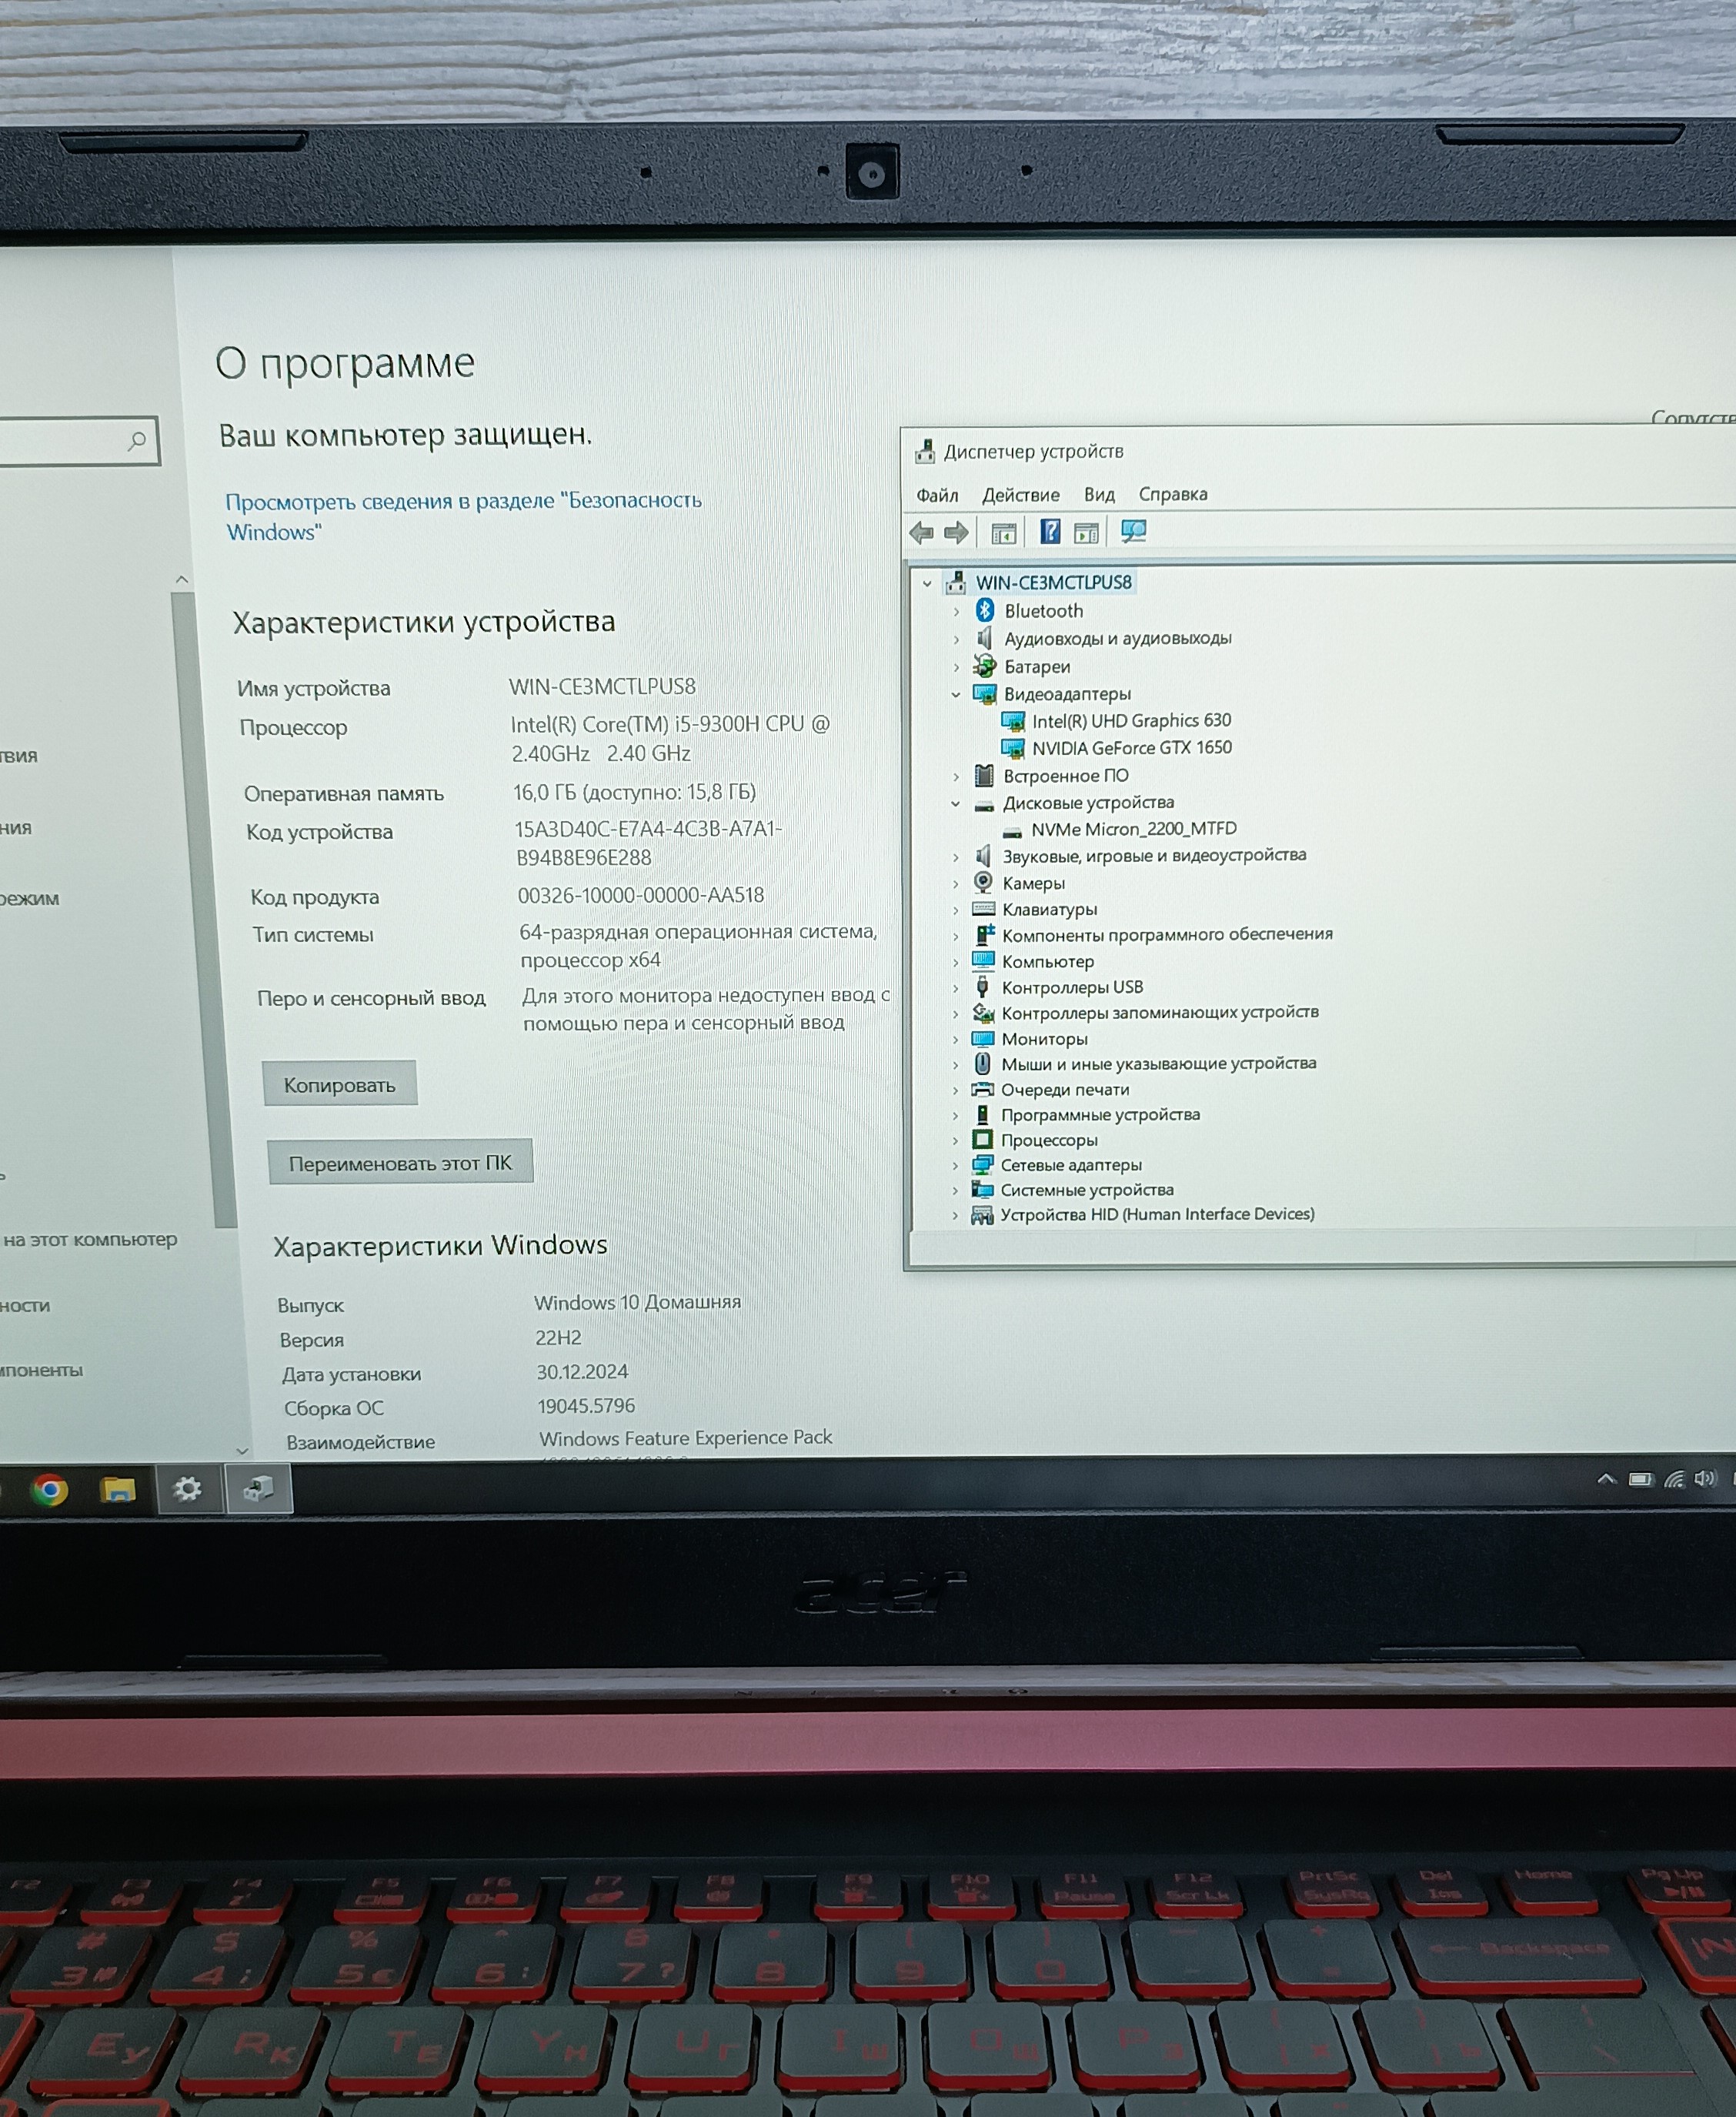Select the NVIDIA GeForce GTX 1650 device
The image size is (1736, 2117).
coord(1131,748)
